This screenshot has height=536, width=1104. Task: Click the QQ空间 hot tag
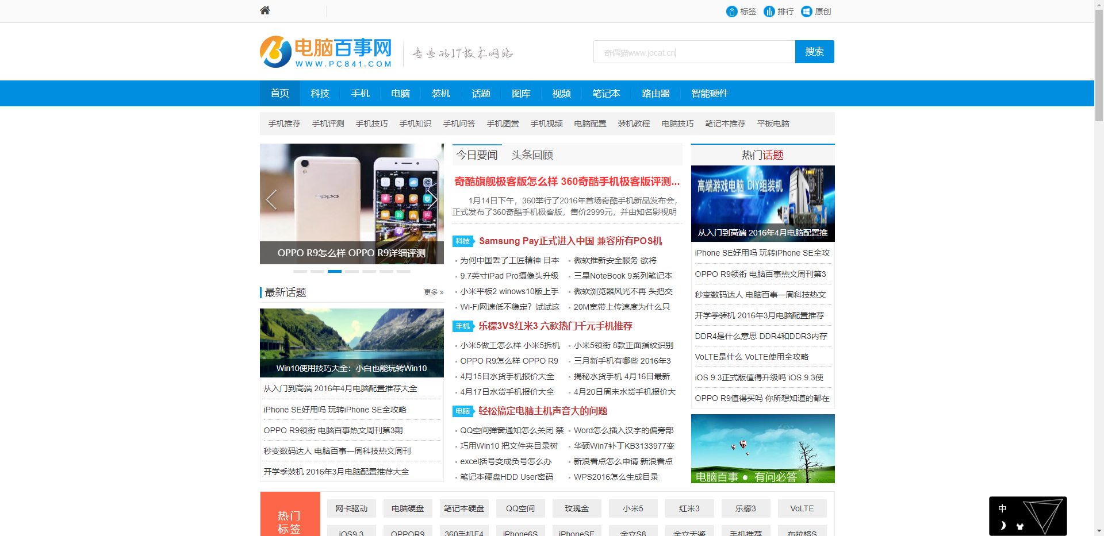point(520,508)
